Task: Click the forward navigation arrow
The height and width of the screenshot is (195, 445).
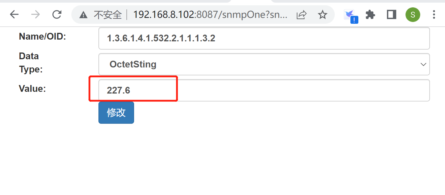Action: [x=35, y=14]
